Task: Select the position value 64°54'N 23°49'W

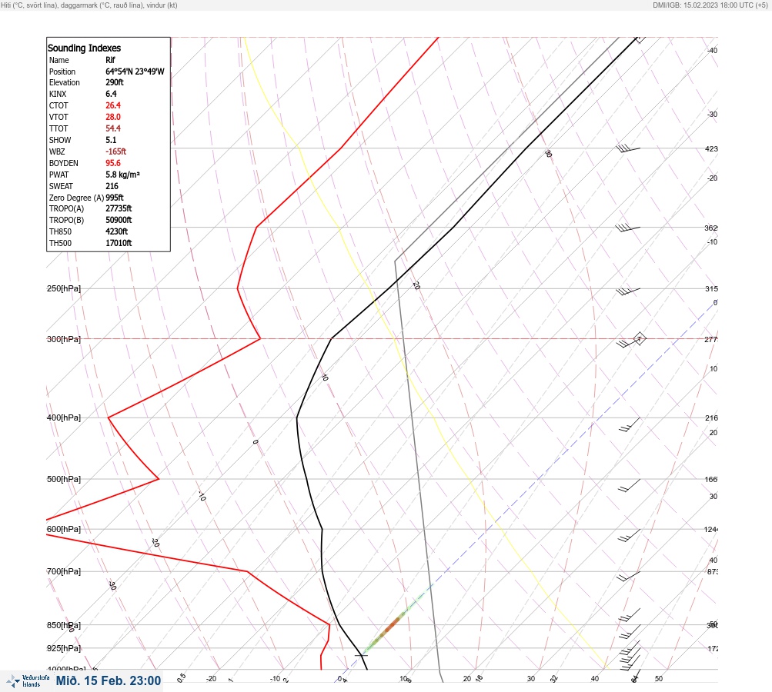Action: click(x=135, y=72)
